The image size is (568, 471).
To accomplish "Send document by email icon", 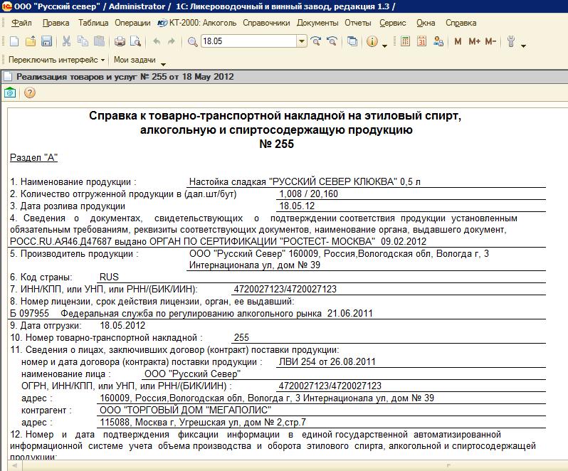I will tap(10, 93).
